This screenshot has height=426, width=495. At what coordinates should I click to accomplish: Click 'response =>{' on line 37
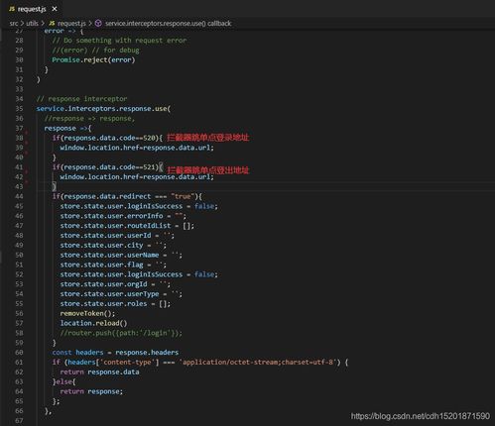point(67,128)
